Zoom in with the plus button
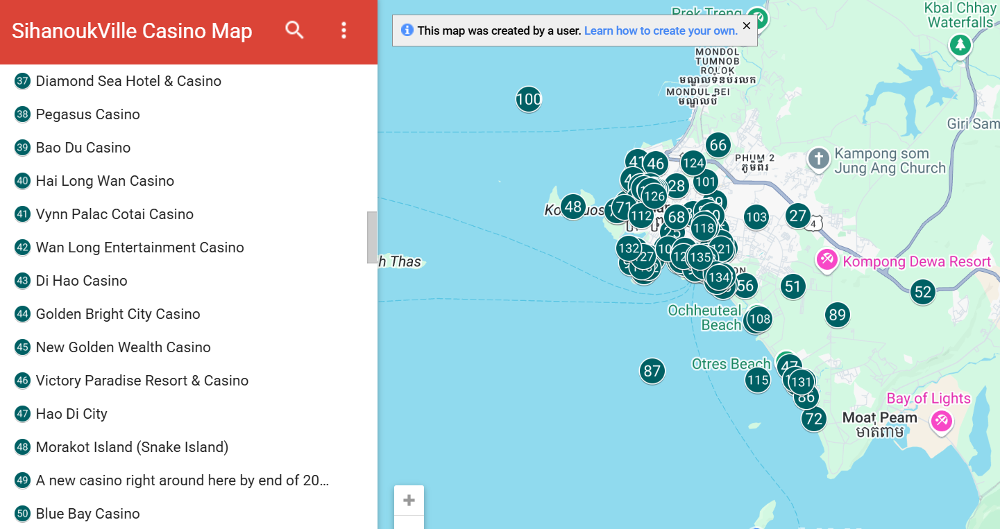This screenshot has width=1000, height=529. coord(409,500)
